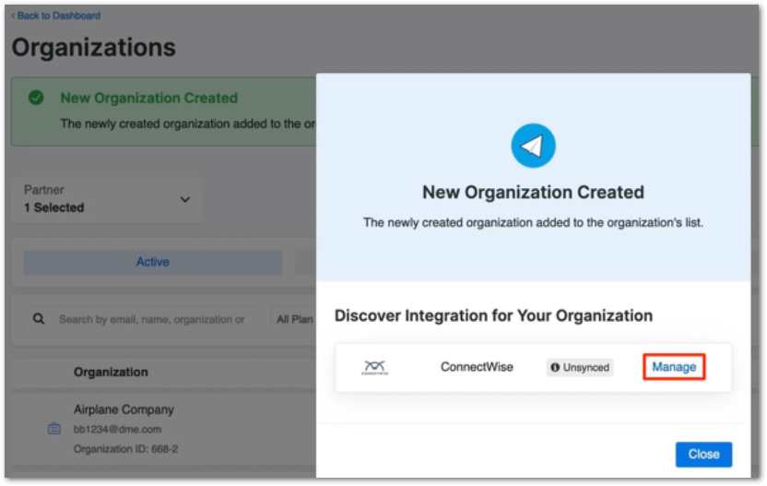This screenshot has width=767, height=486.
Task: Click the briefcase icon beside Airplane Company
Action: pyautogui.click(x=53, y=429)
